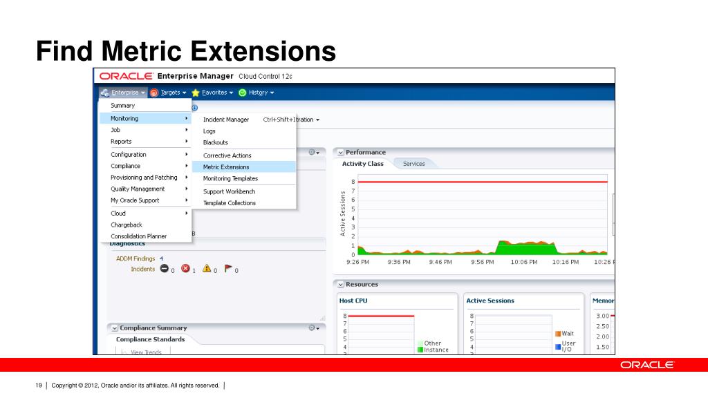Click the Enterprise cloud icon

point(105,93)
